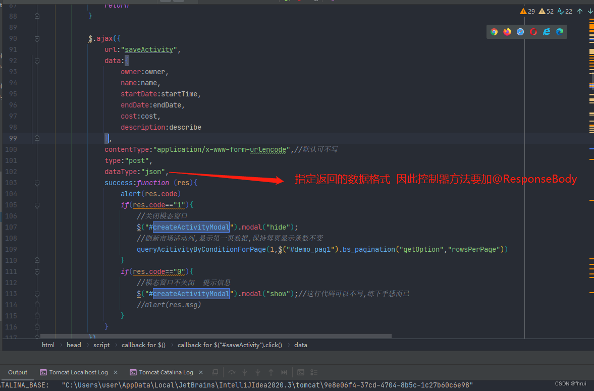Viewport: 594px width, 391px height.
Task: Click the rerun curved-arrow icon in console toolbar
Action: pos(232,372)
